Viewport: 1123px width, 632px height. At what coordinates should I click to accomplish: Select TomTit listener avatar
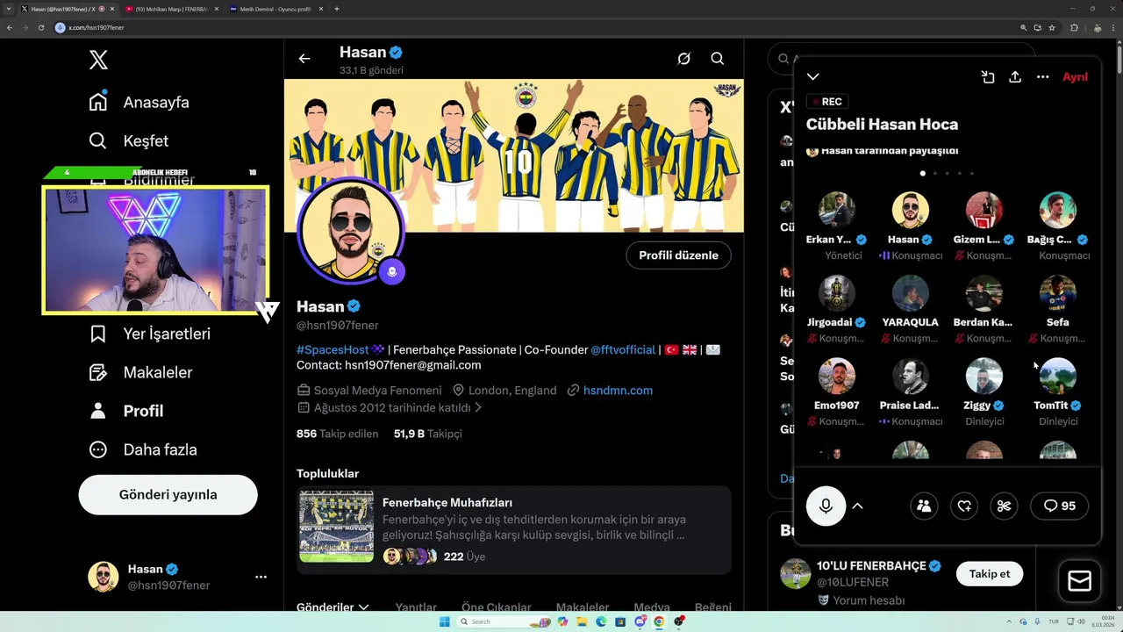(1058, 376)
